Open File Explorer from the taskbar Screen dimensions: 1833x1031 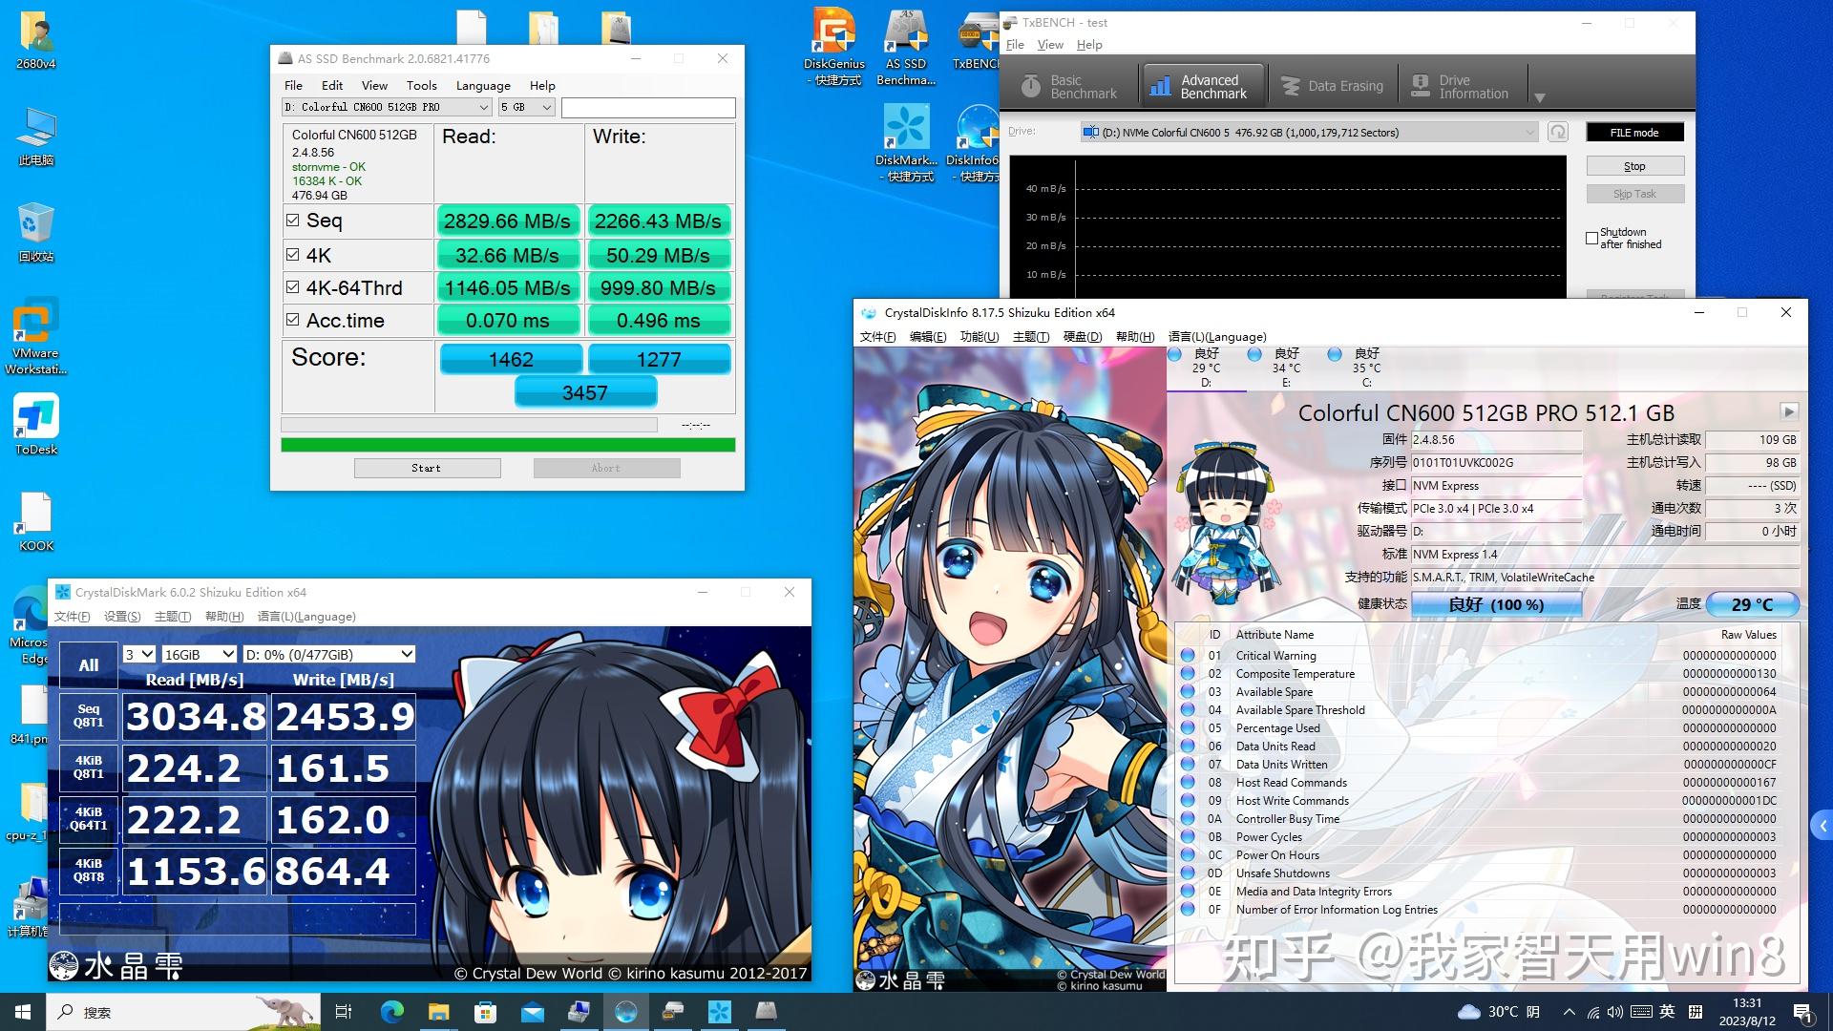tap(438, 1012)
